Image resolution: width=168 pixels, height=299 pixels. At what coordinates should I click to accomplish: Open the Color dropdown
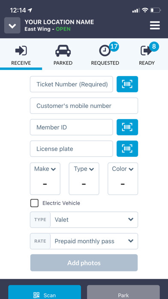point(123,179)
